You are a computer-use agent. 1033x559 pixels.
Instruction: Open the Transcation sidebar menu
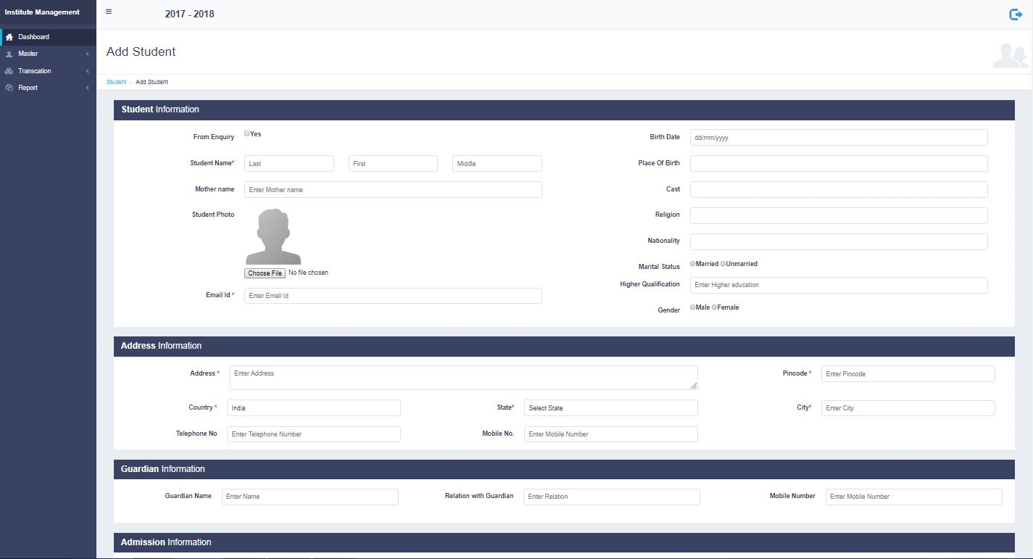coord(35,71)
